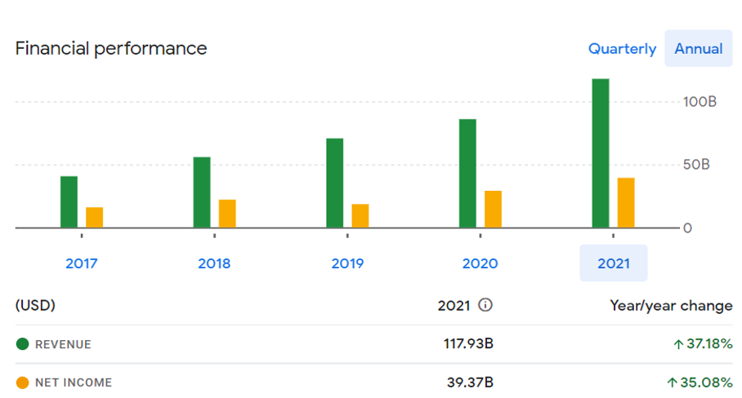
Task: Click the 2020 green revenue bar
Action: (467, 174)
